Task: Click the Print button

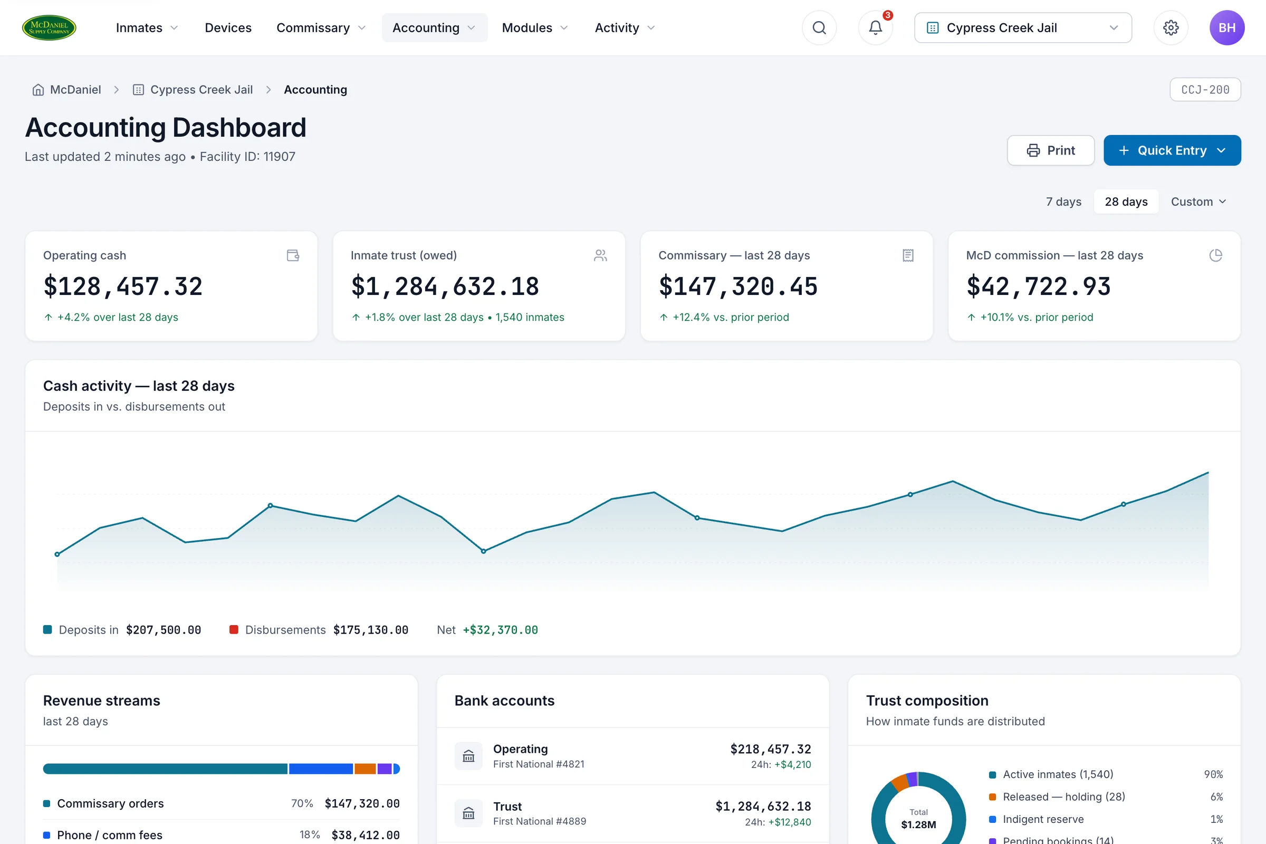Action: point(1050,150)
